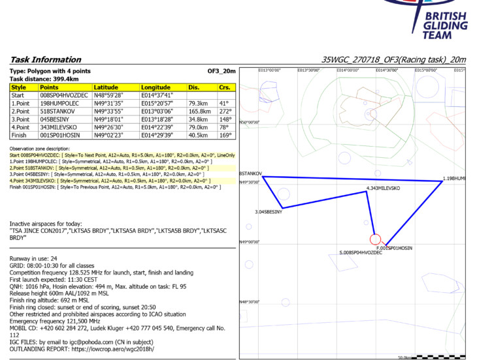Click the Task Information heading
Screen dimensions: 477x360
tap(41, 59)
